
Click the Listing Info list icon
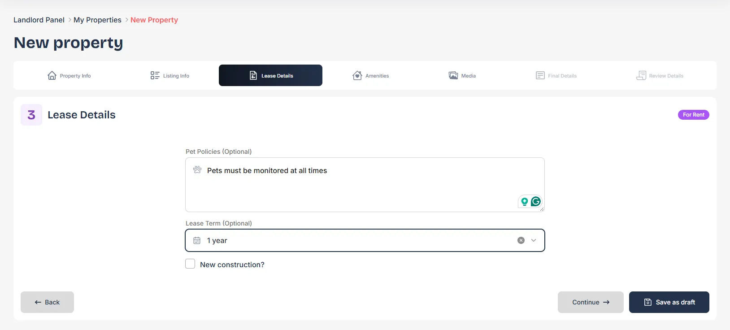[x=155, y=75]
